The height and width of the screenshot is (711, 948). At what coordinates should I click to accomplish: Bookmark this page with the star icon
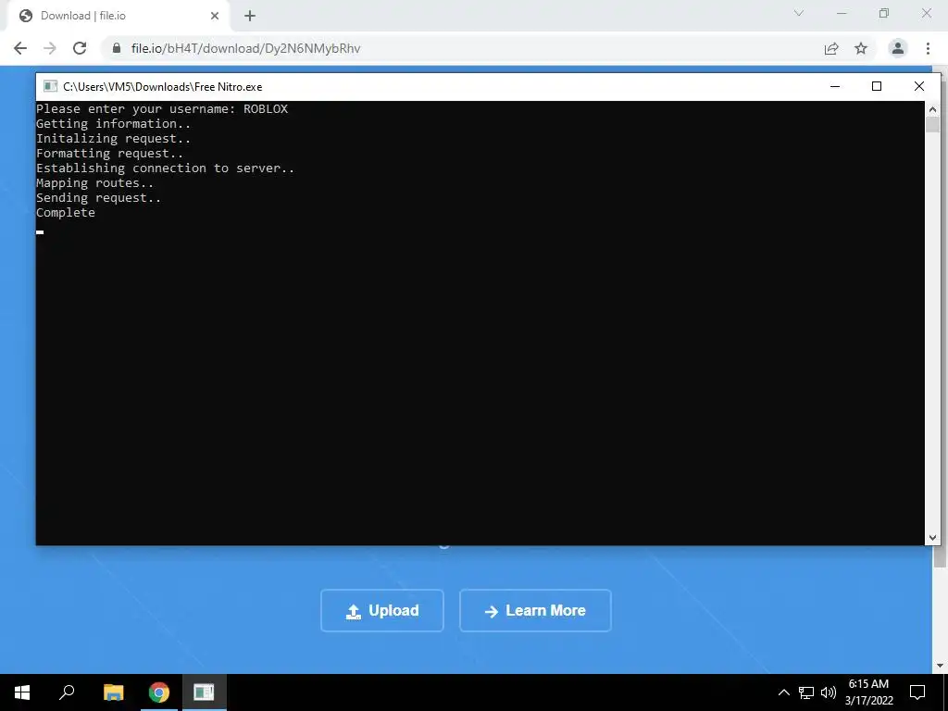point(861,48)
